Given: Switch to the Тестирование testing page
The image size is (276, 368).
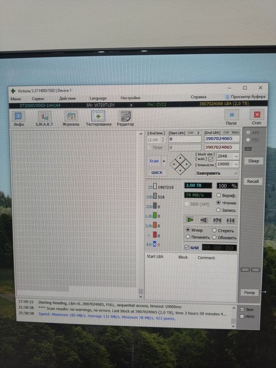Looking at the screenshot, I should click(98, 118).
